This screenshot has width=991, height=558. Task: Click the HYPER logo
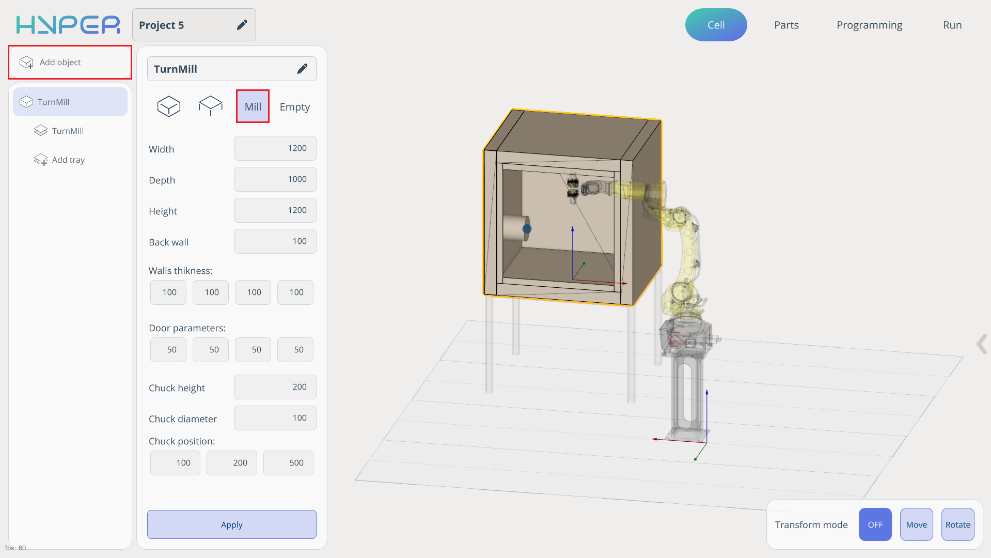(68, 25)
